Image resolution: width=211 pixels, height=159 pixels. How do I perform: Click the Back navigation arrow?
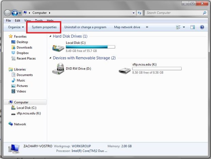(7, 13)
